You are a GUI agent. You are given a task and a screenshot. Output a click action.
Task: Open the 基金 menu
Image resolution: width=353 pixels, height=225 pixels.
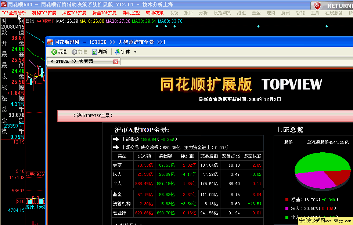pos(256,13)
